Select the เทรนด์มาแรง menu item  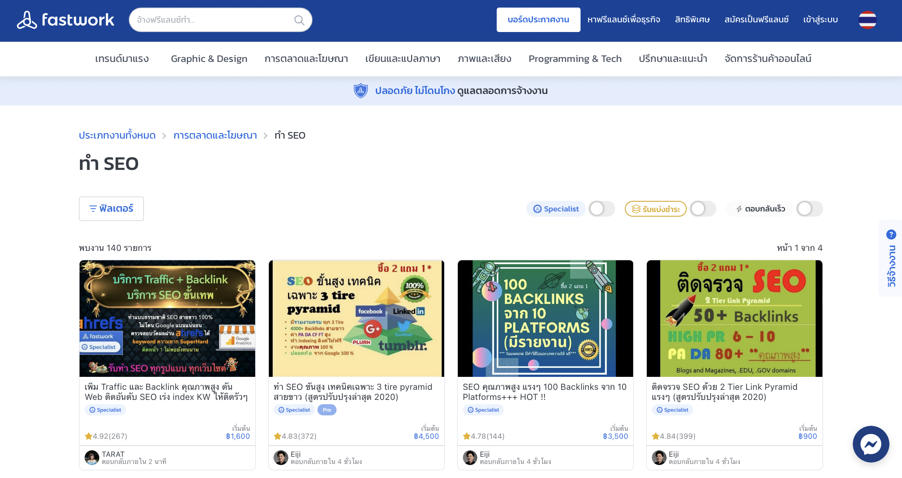pos(122,59)
